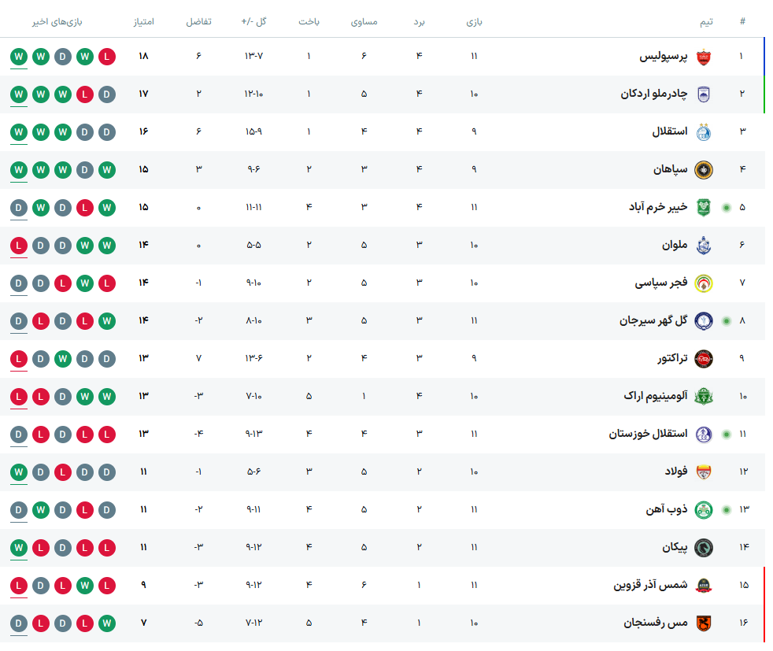Click Tractor's red L recent result badge

tap(20, 359)
